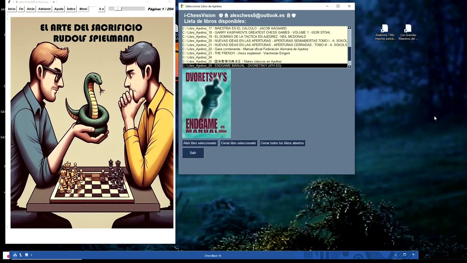
Task: Click book list scrollbar up arrow
Action: click(x=350, y=28)
